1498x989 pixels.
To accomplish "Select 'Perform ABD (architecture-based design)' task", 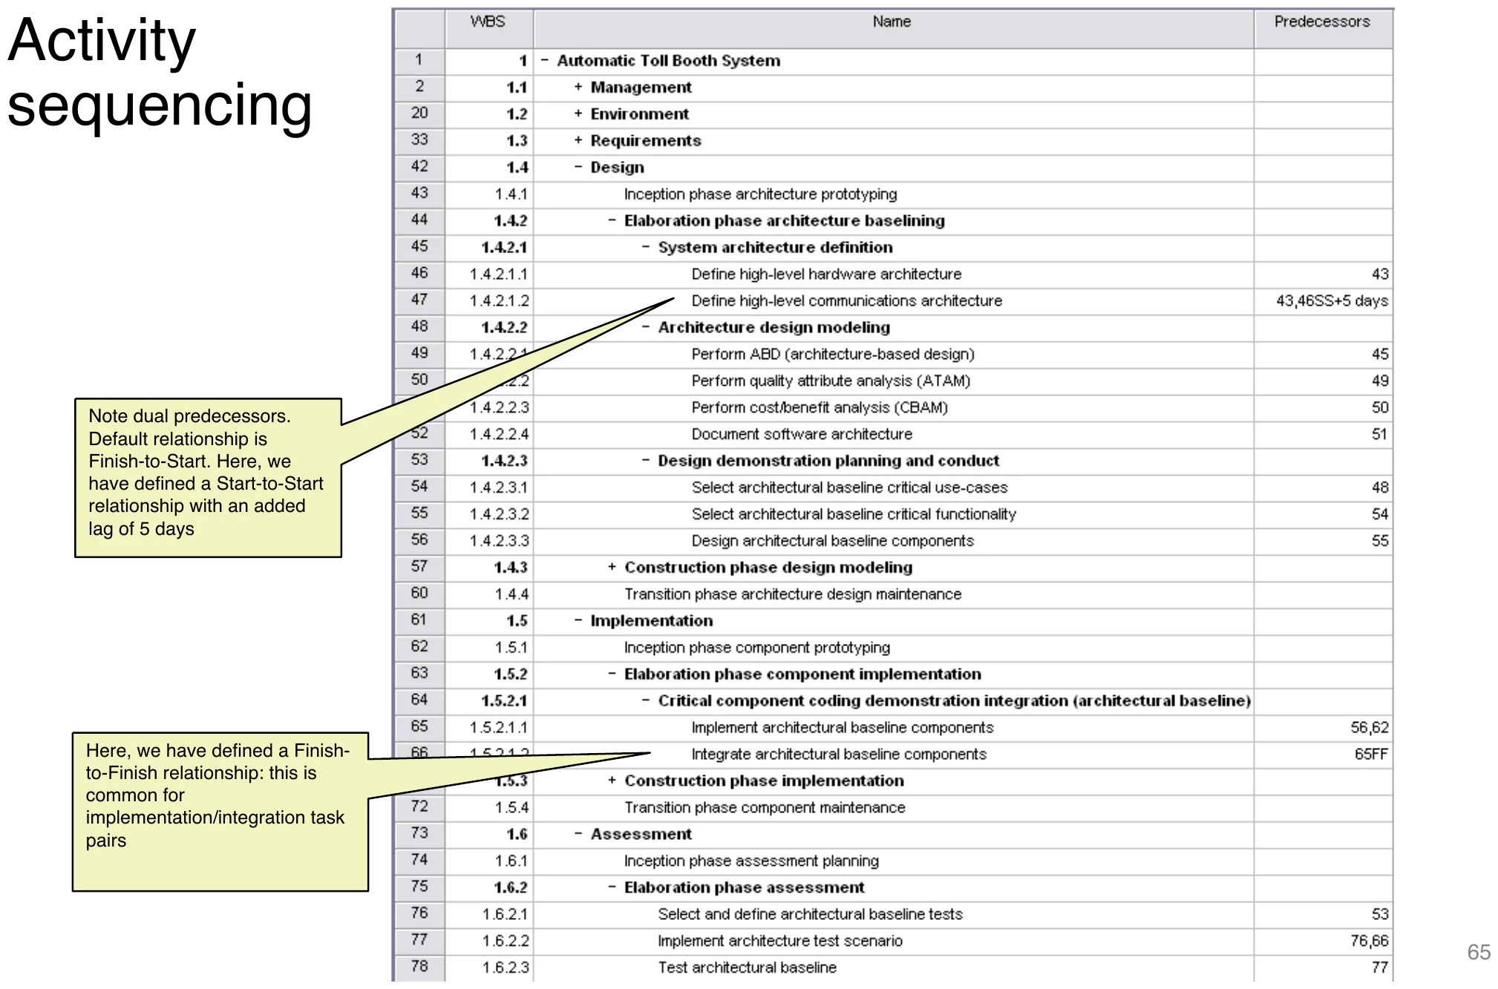I will point(833,355).
